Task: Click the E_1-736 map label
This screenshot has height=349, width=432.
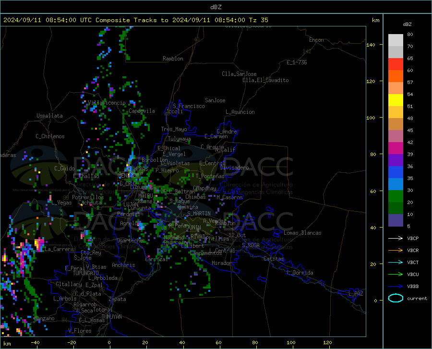Action: tap(297, 62)
